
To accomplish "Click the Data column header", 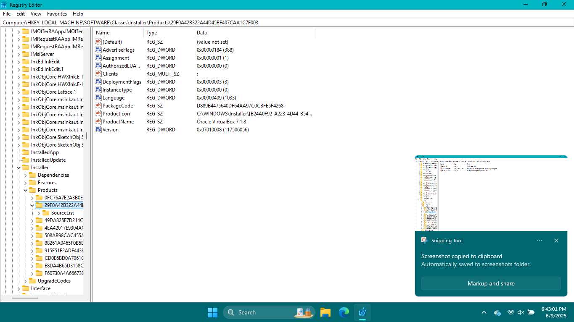I will tap(255, 33).
